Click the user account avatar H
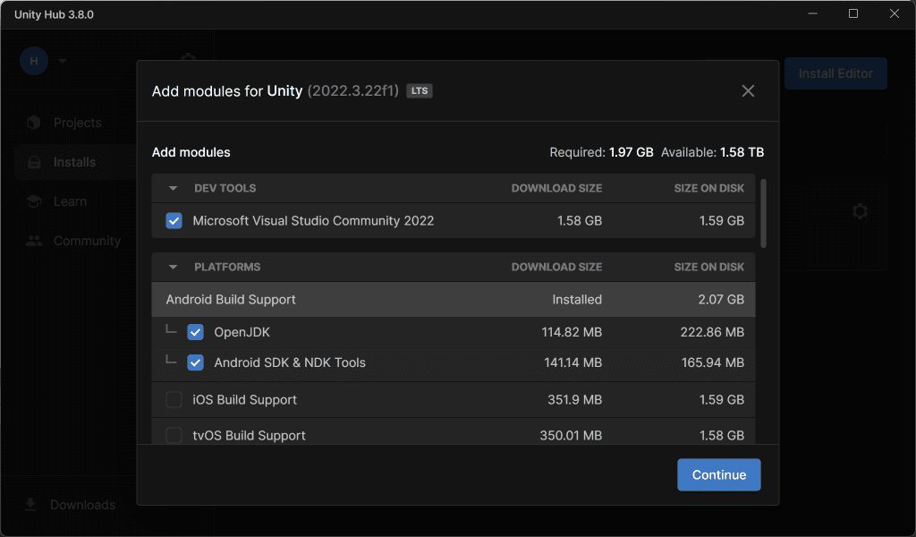Viewport: 916px width, 537px height. click(x=34, y=61)
